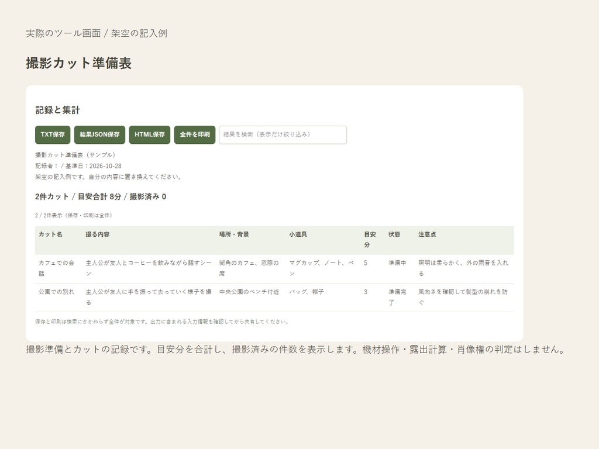Select the 街角のカフェ、窓際の席 location cell
This screenshot has width=599, height=449.
(x=249, y=268)
